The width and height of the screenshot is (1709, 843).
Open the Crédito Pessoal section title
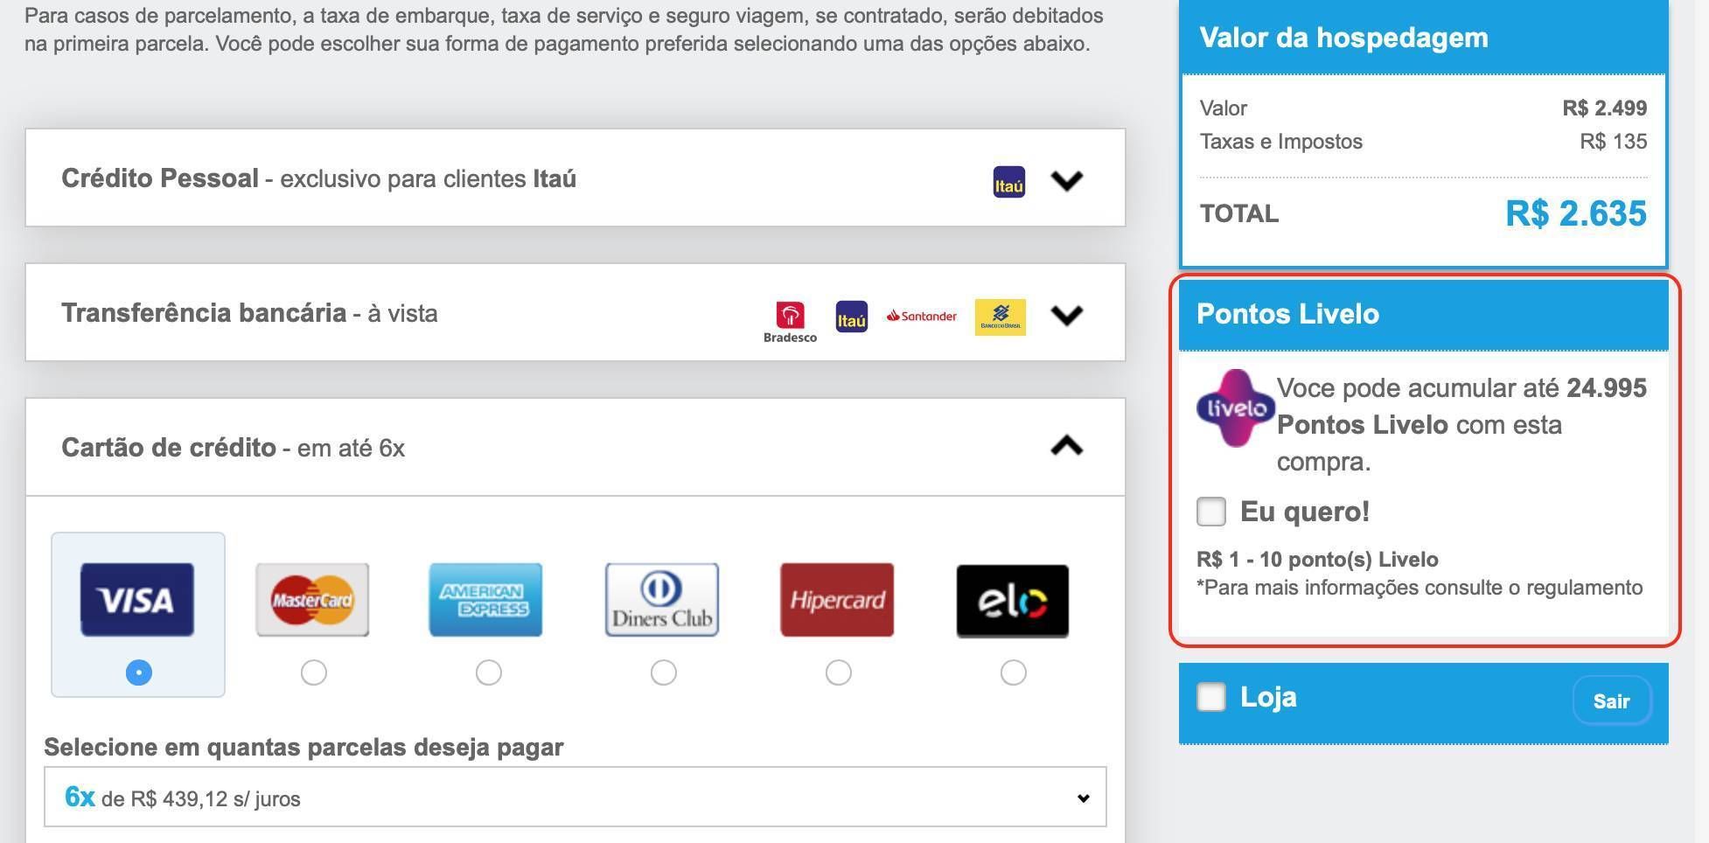coord(318,178)
